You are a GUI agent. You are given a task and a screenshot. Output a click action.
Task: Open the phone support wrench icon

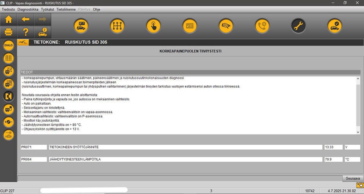pos(262,26)
